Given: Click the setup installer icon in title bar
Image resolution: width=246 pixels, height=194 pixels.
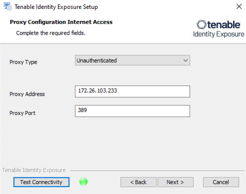Looking at the screenshot, I should coord(8,7).
